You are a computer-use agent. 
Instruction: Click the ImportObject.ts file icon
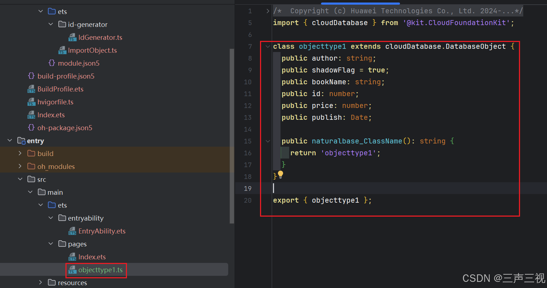tap(62, 51)
